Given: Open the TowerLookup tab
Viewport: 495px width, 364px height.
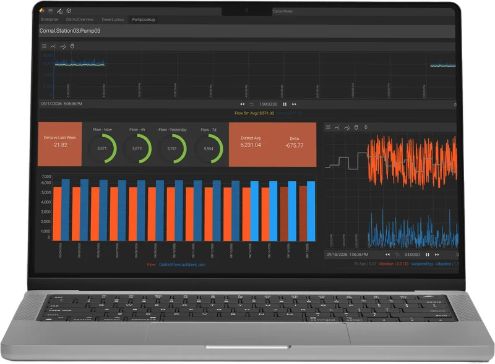Looking at the screenshot, I should (113, 20).
